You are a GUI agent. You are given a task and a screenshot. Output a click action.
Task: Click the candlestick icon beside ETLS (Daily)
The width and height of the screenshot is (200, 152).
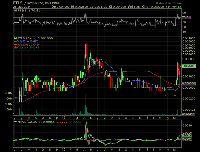tap(15, 38)
